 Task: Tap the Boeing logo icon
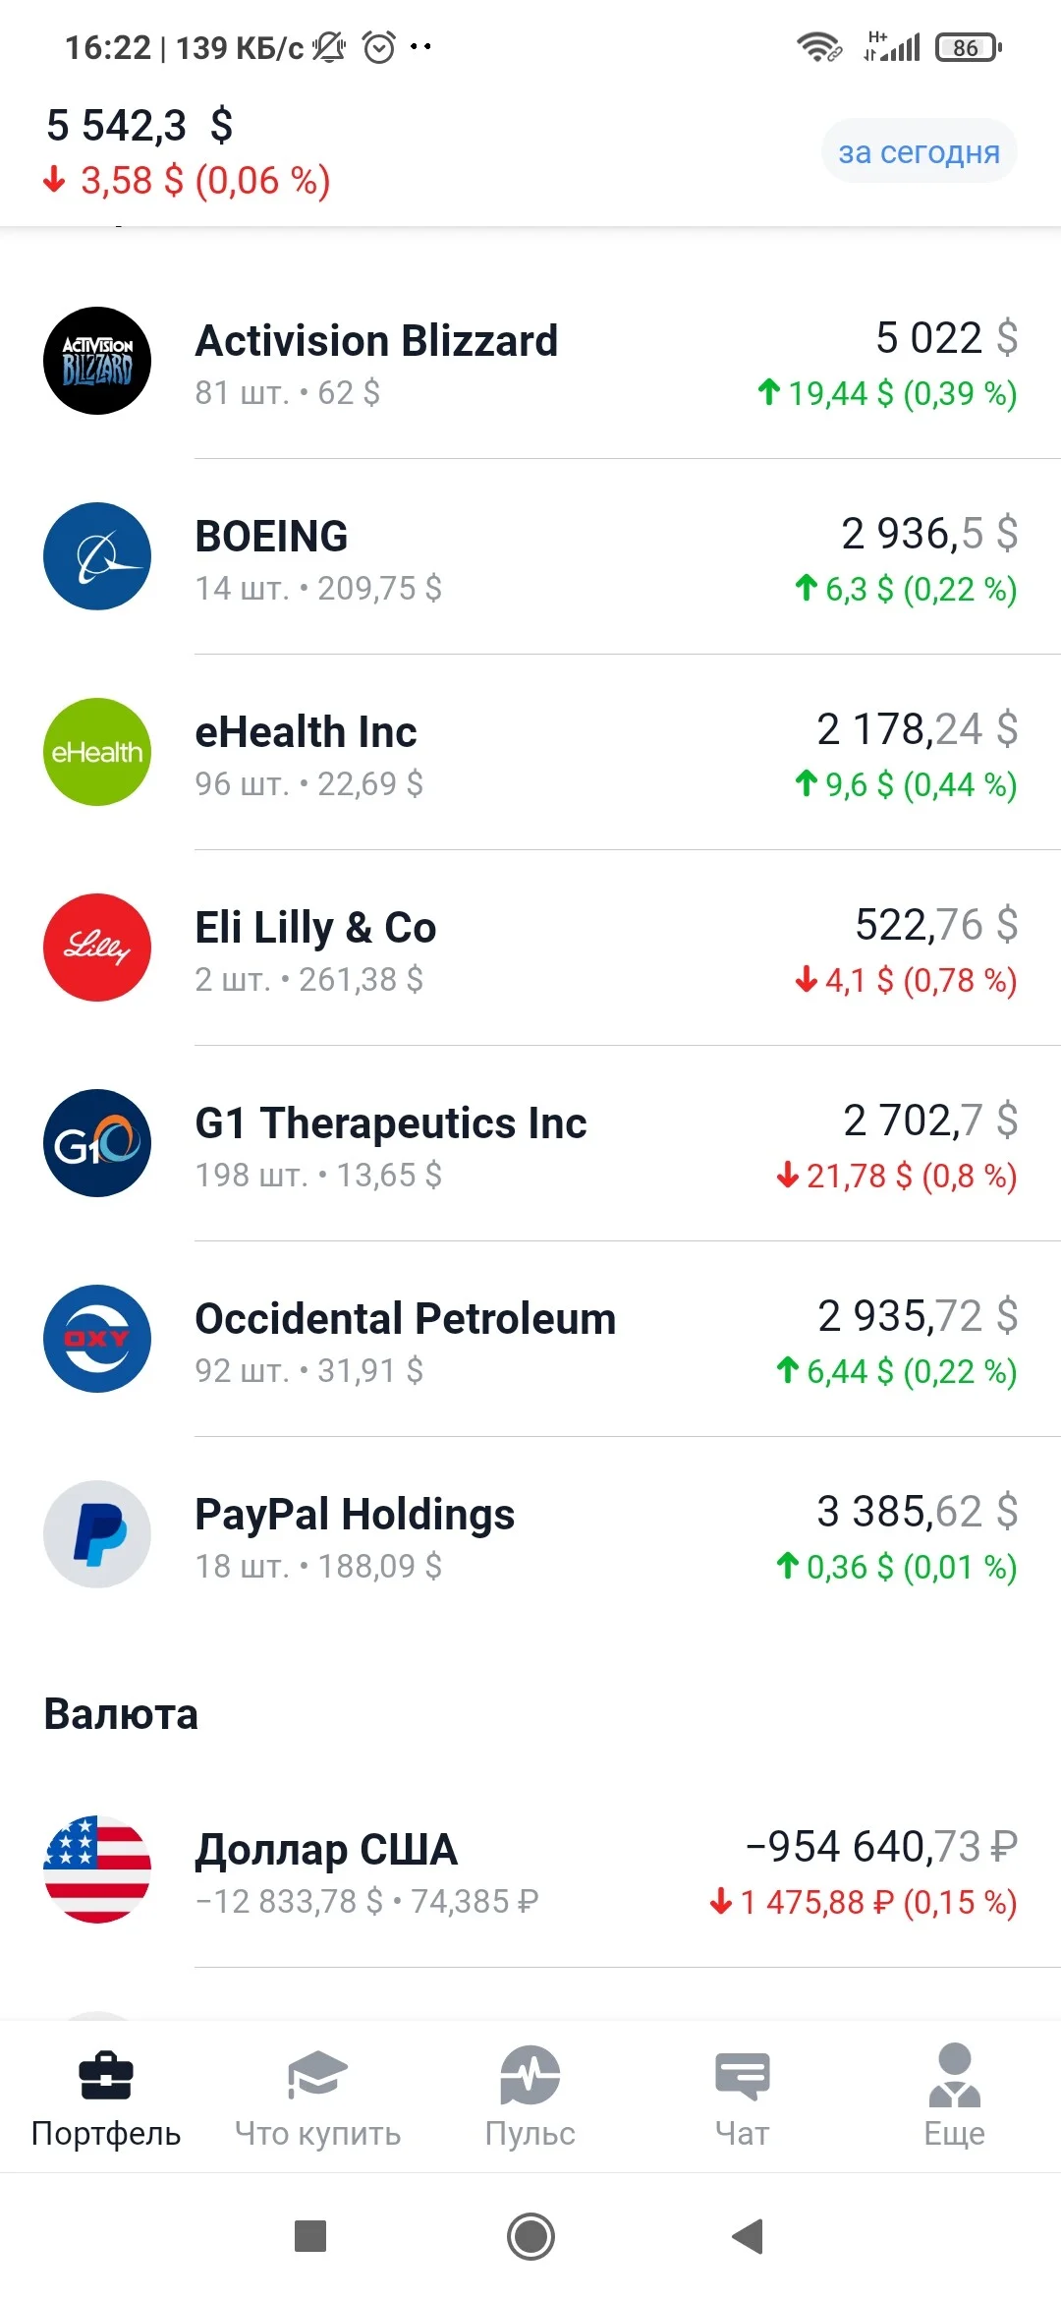97,556
